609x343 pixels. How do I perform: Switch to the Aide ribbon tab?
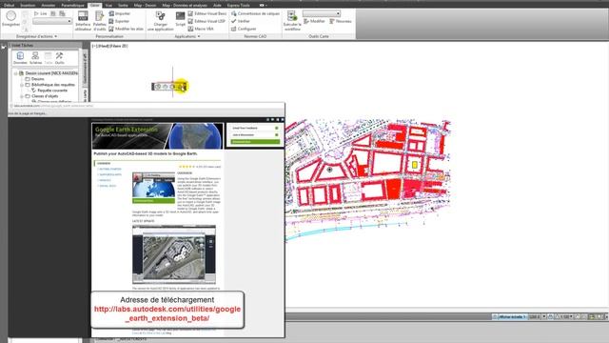pos(217,5)
